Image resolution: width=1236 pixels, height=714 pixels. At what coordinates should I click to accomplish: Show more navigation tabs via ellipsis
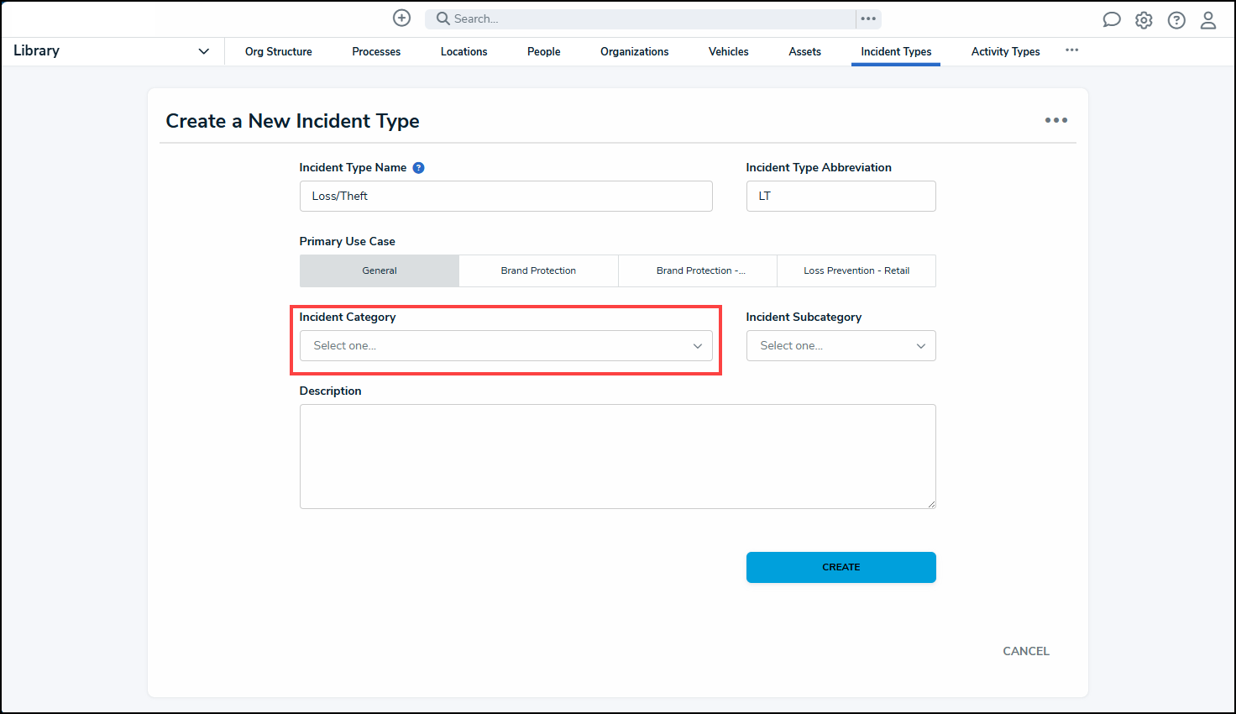coord(1071,50)
